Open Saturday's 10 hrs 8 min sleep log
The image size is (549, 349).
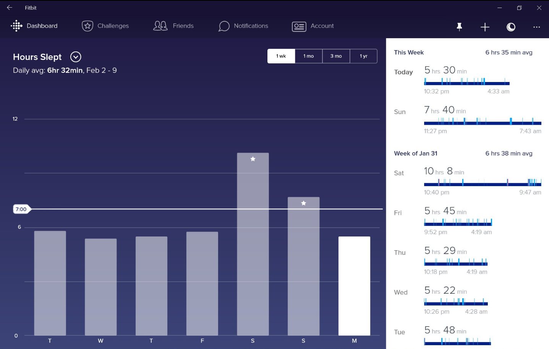pos(467,181)
